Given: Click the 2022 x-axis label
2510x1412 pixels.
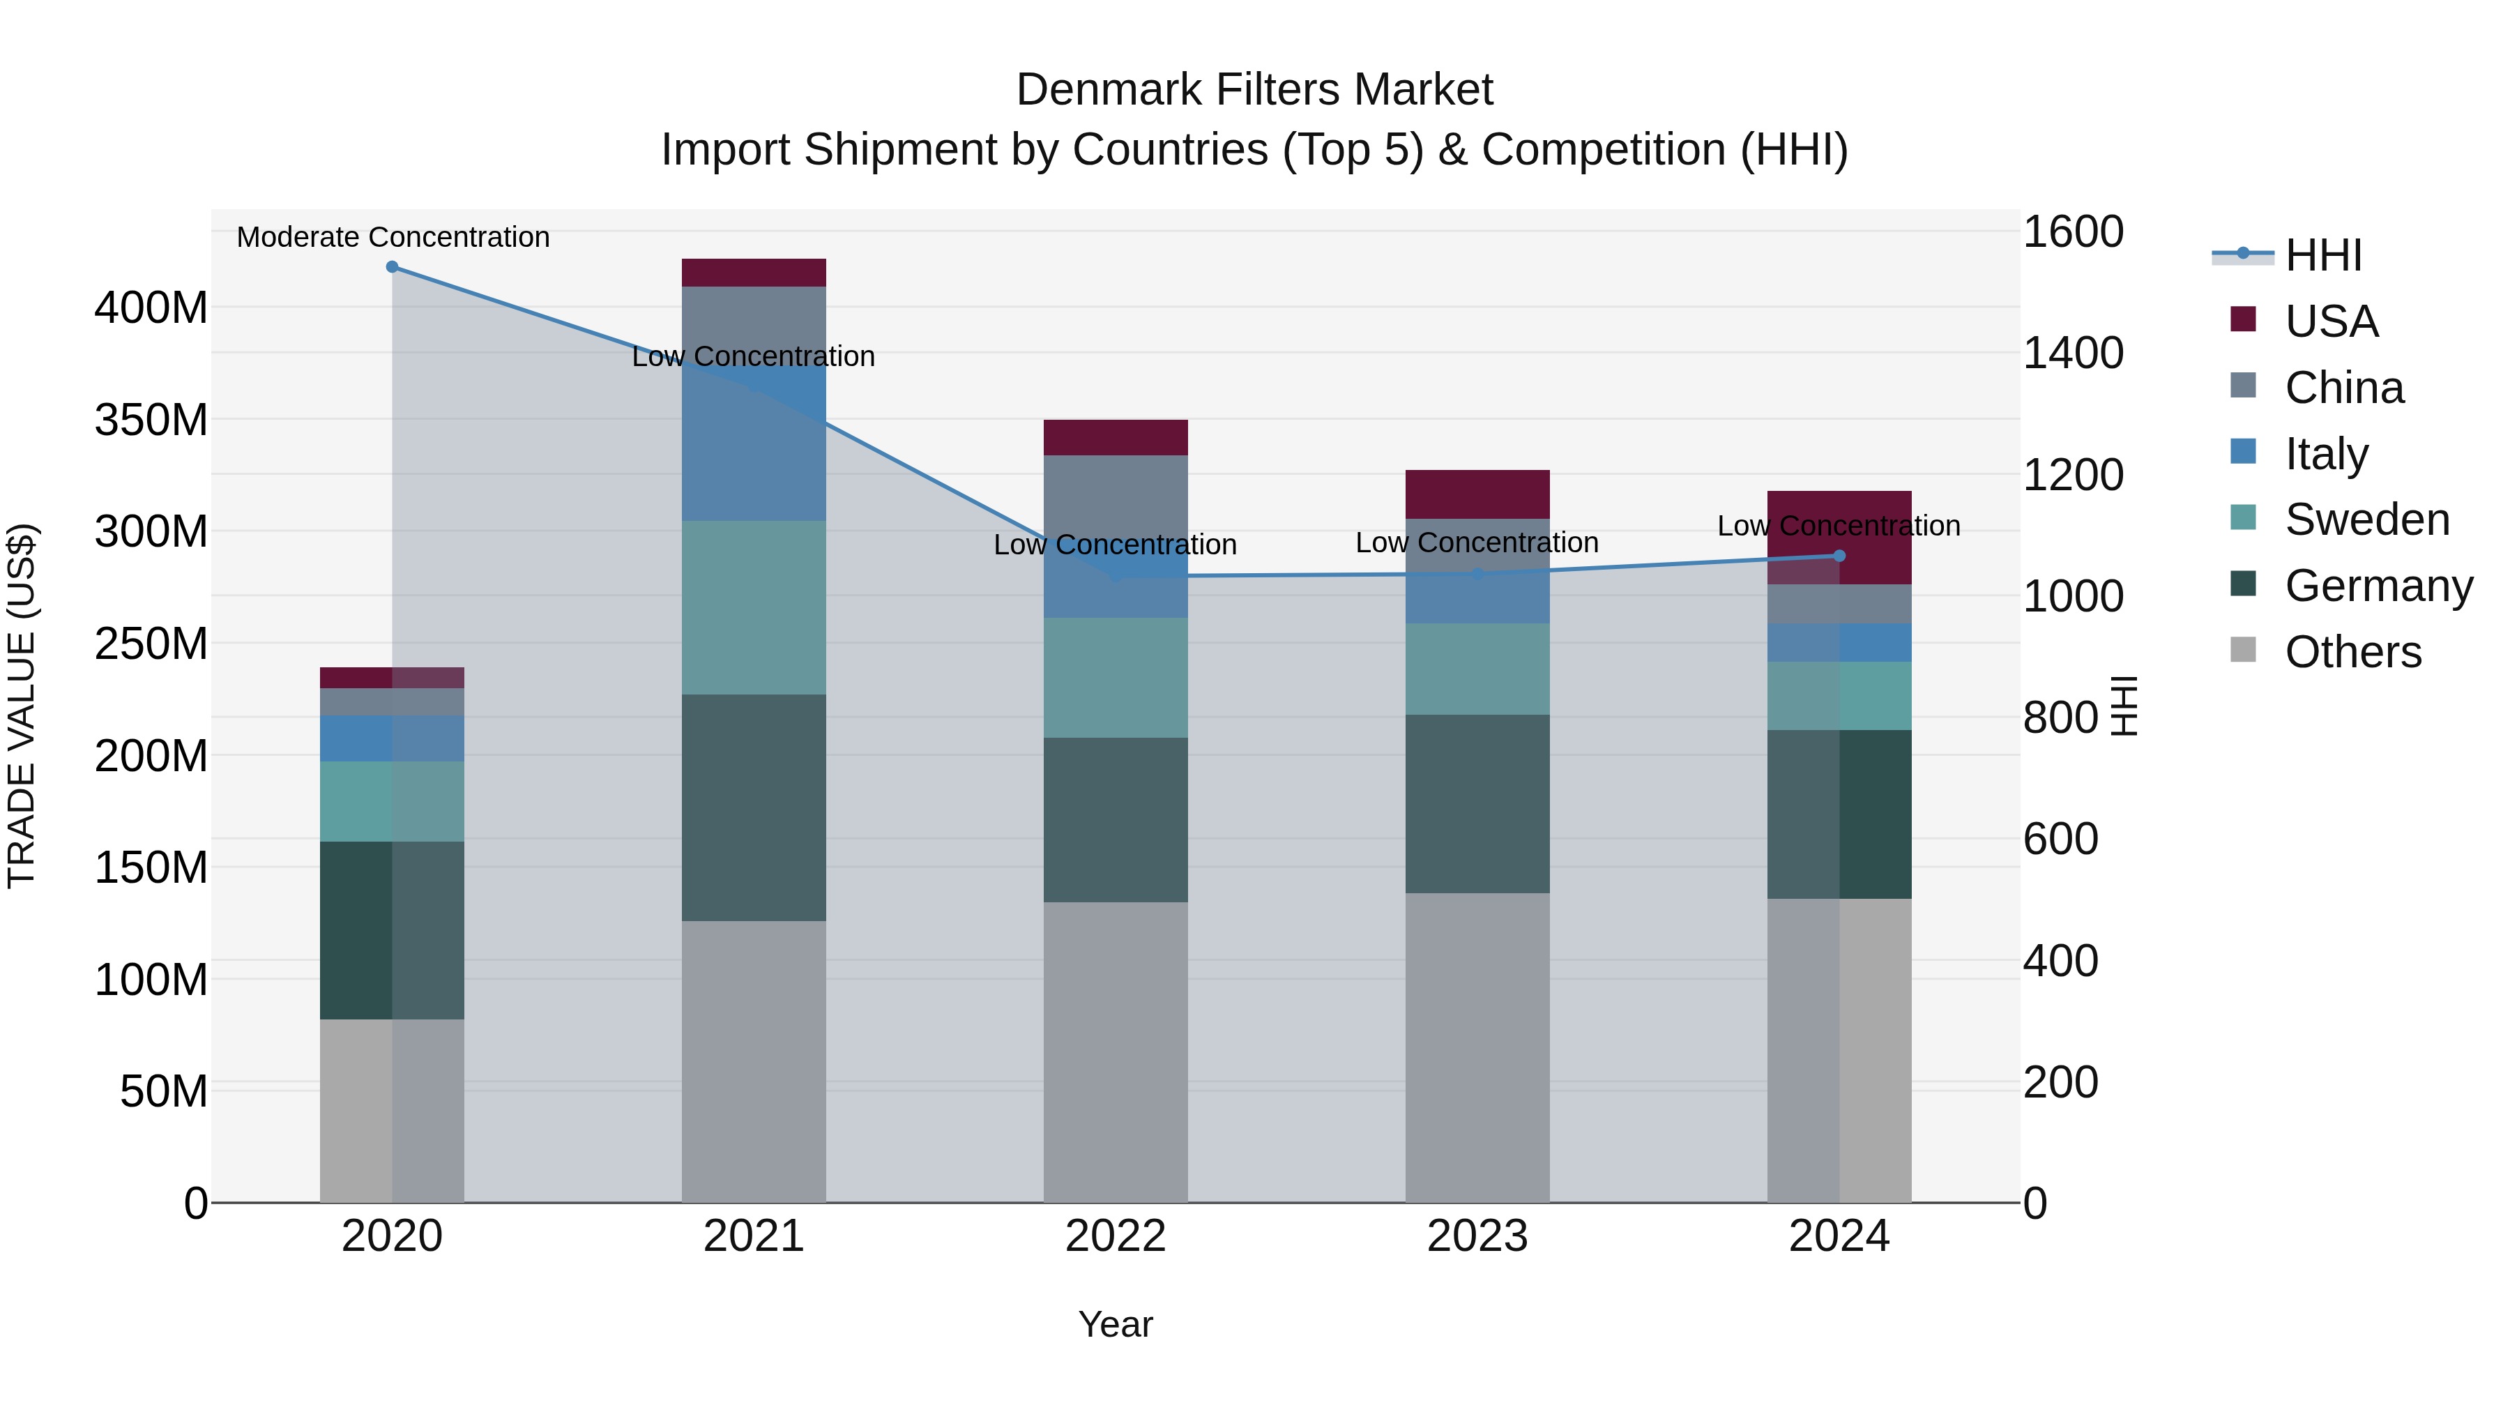Looking at the screenshot, I should (x=1116, y=1236).
